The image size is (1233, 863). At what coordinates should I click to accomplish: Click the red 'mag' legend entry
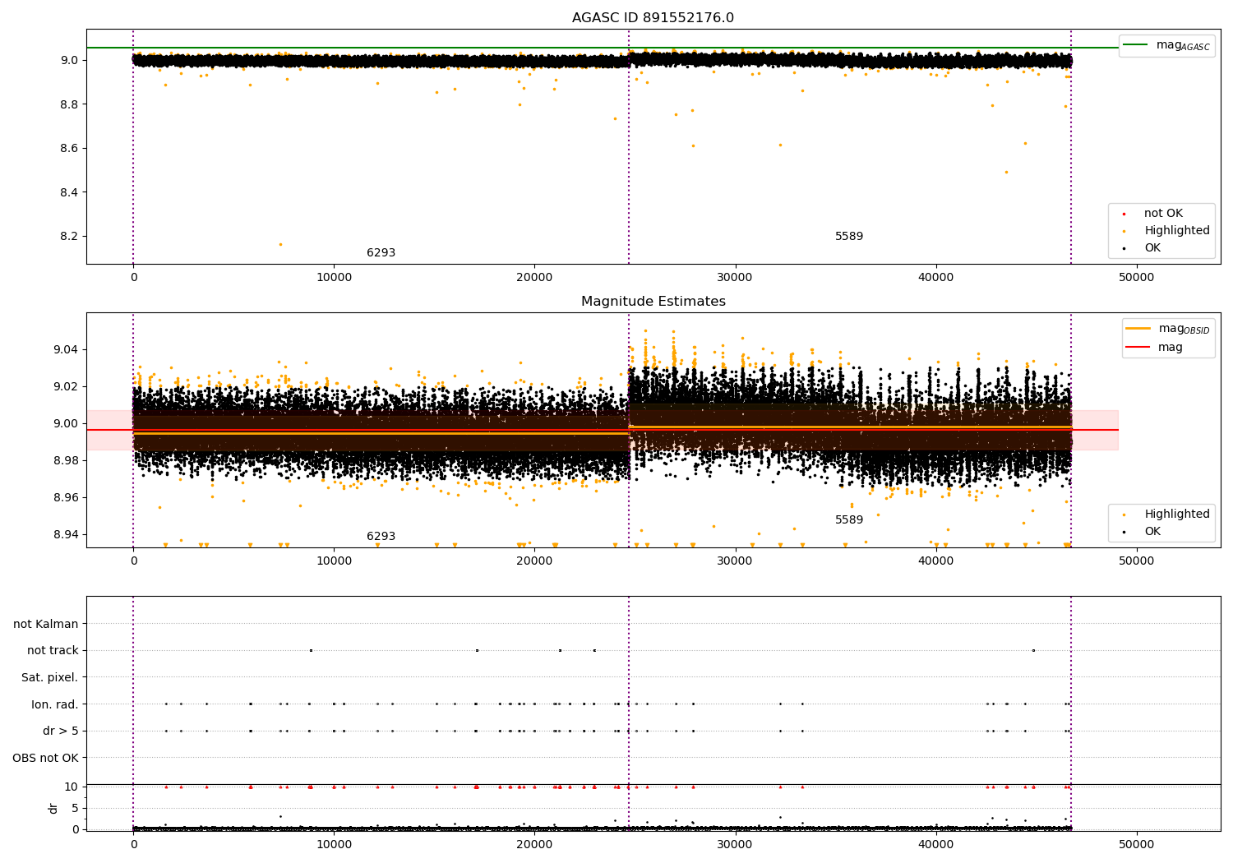pos(1170,347)
